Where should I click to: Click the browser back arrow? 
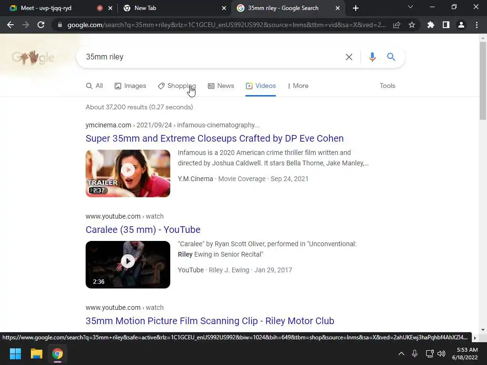tap(10, 25)
